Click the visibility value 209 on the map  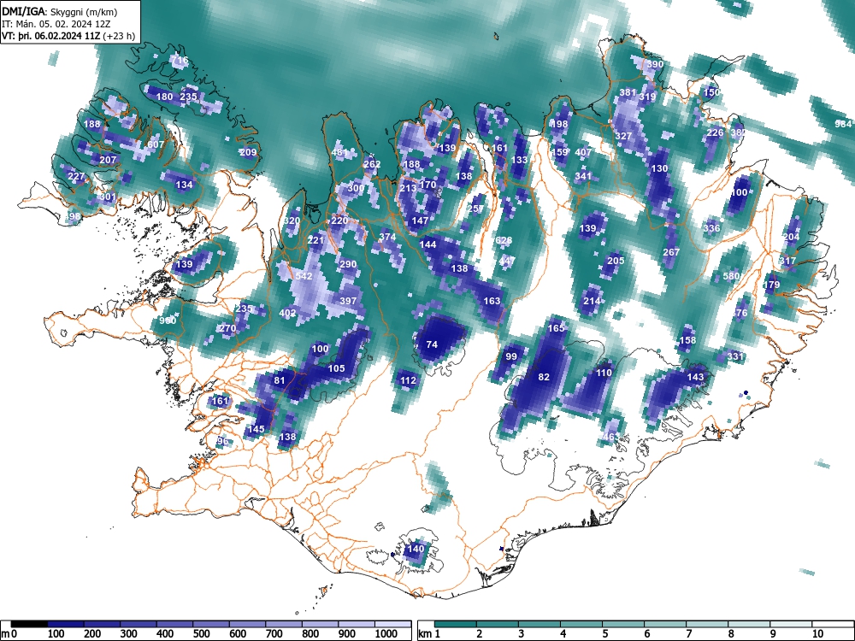(248, 152)
